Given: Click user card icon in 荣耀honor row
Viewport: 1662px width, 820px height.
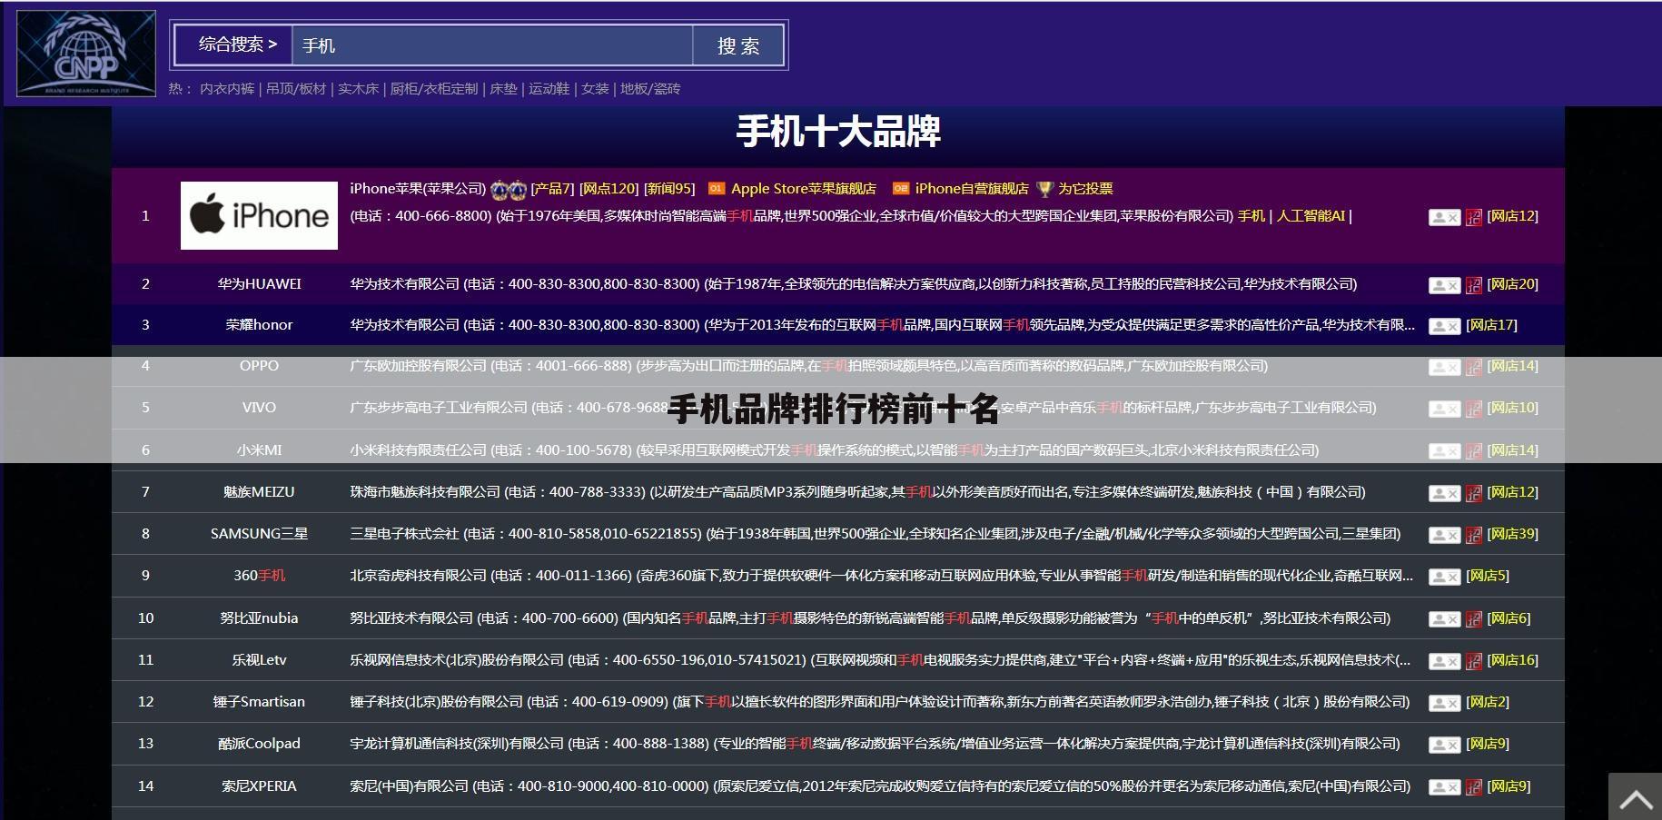Looking at the screenshot, I should [x=1444, y=326].
